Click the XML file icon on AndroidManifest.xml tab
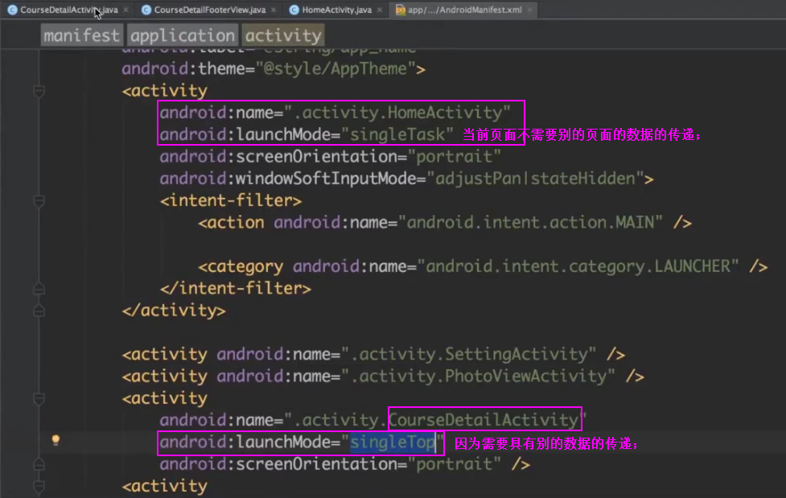Image resolution: width=786 pixels, height=498 pixels. [x=401, y=10]
